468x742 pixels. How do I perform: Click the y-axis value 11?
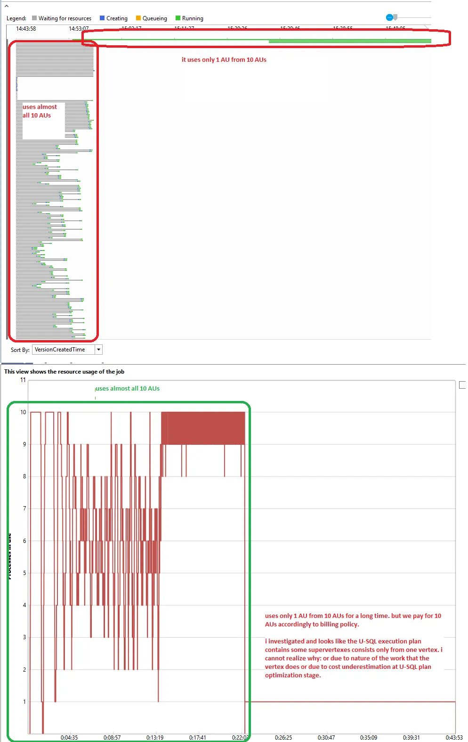pyautogui.click(x=23, y=380)
